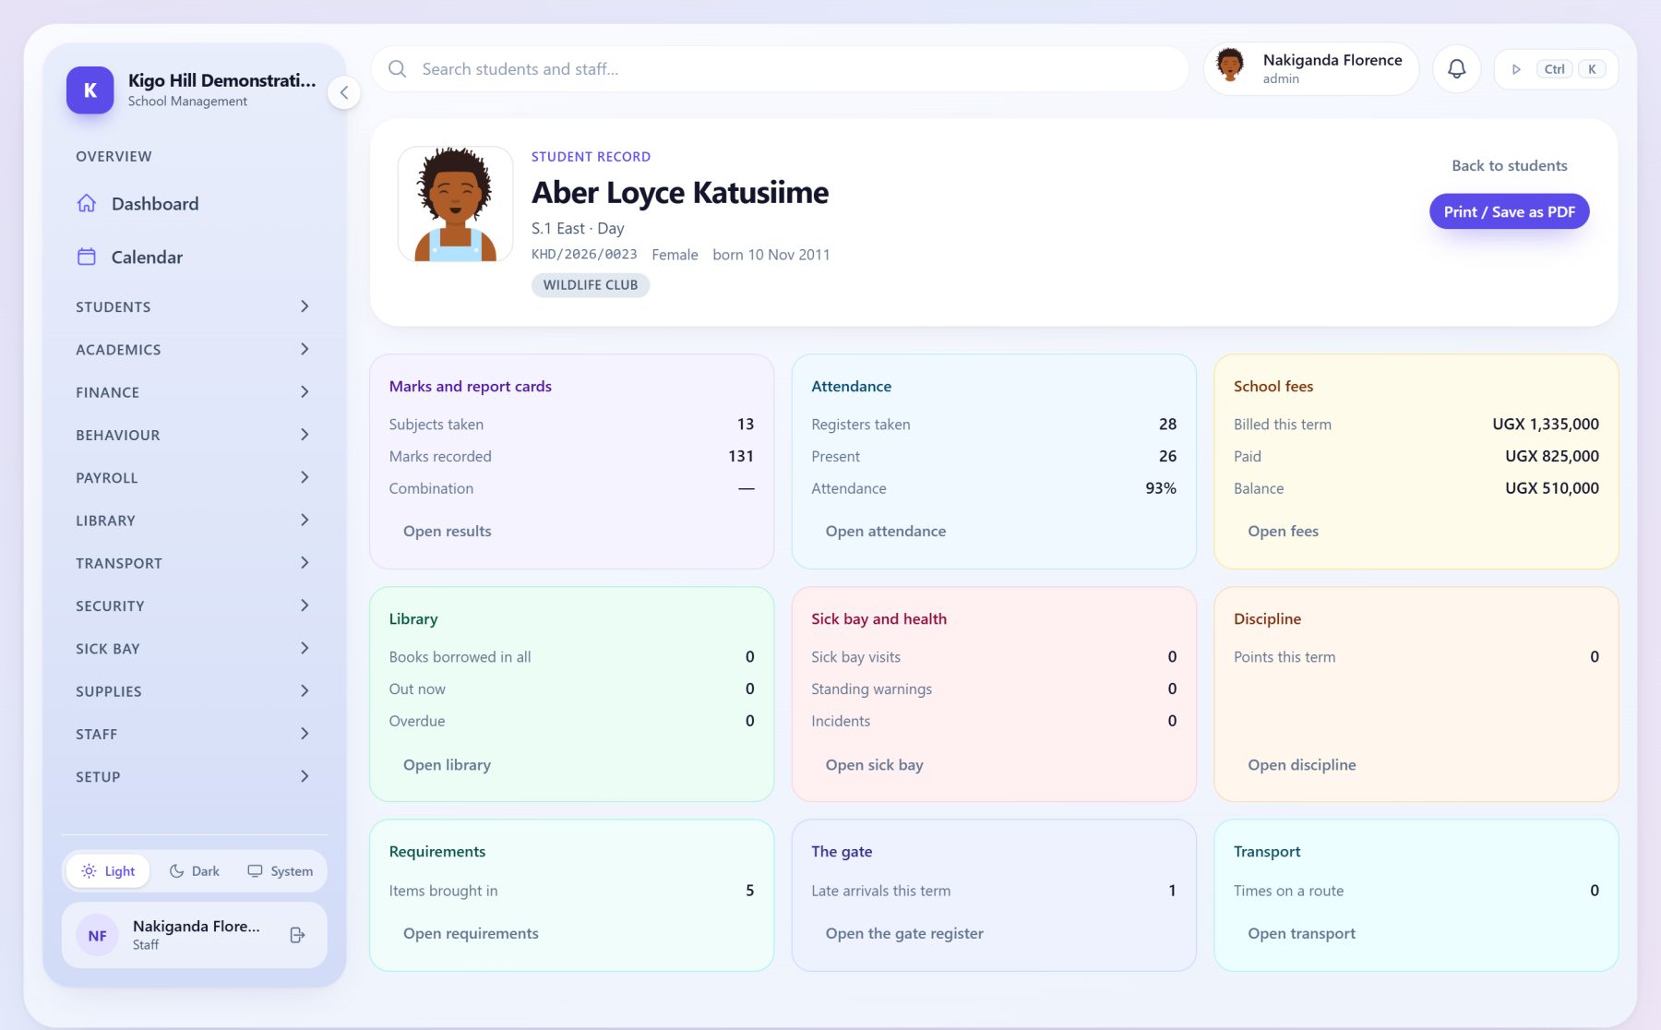This screenshot has height=1030, width=1661.
Task: Open results link
Action: (447, 531)
